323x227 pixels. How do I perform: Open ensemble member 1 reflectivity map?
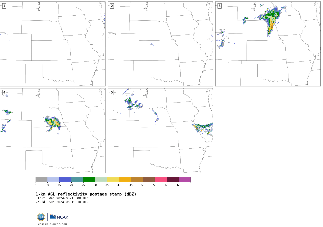point(52,44)
